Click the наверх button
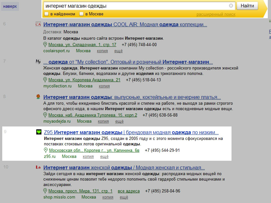271x203 pixels. (x=10, y=6)
